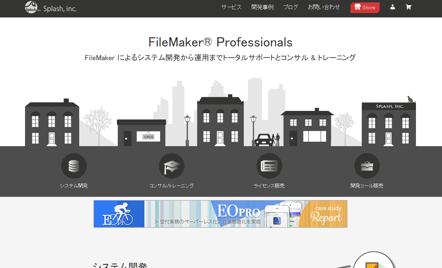This screenshot has height=268, width=442.
Task: Click the EOPRO promotional banner
Action: [220, 214]
